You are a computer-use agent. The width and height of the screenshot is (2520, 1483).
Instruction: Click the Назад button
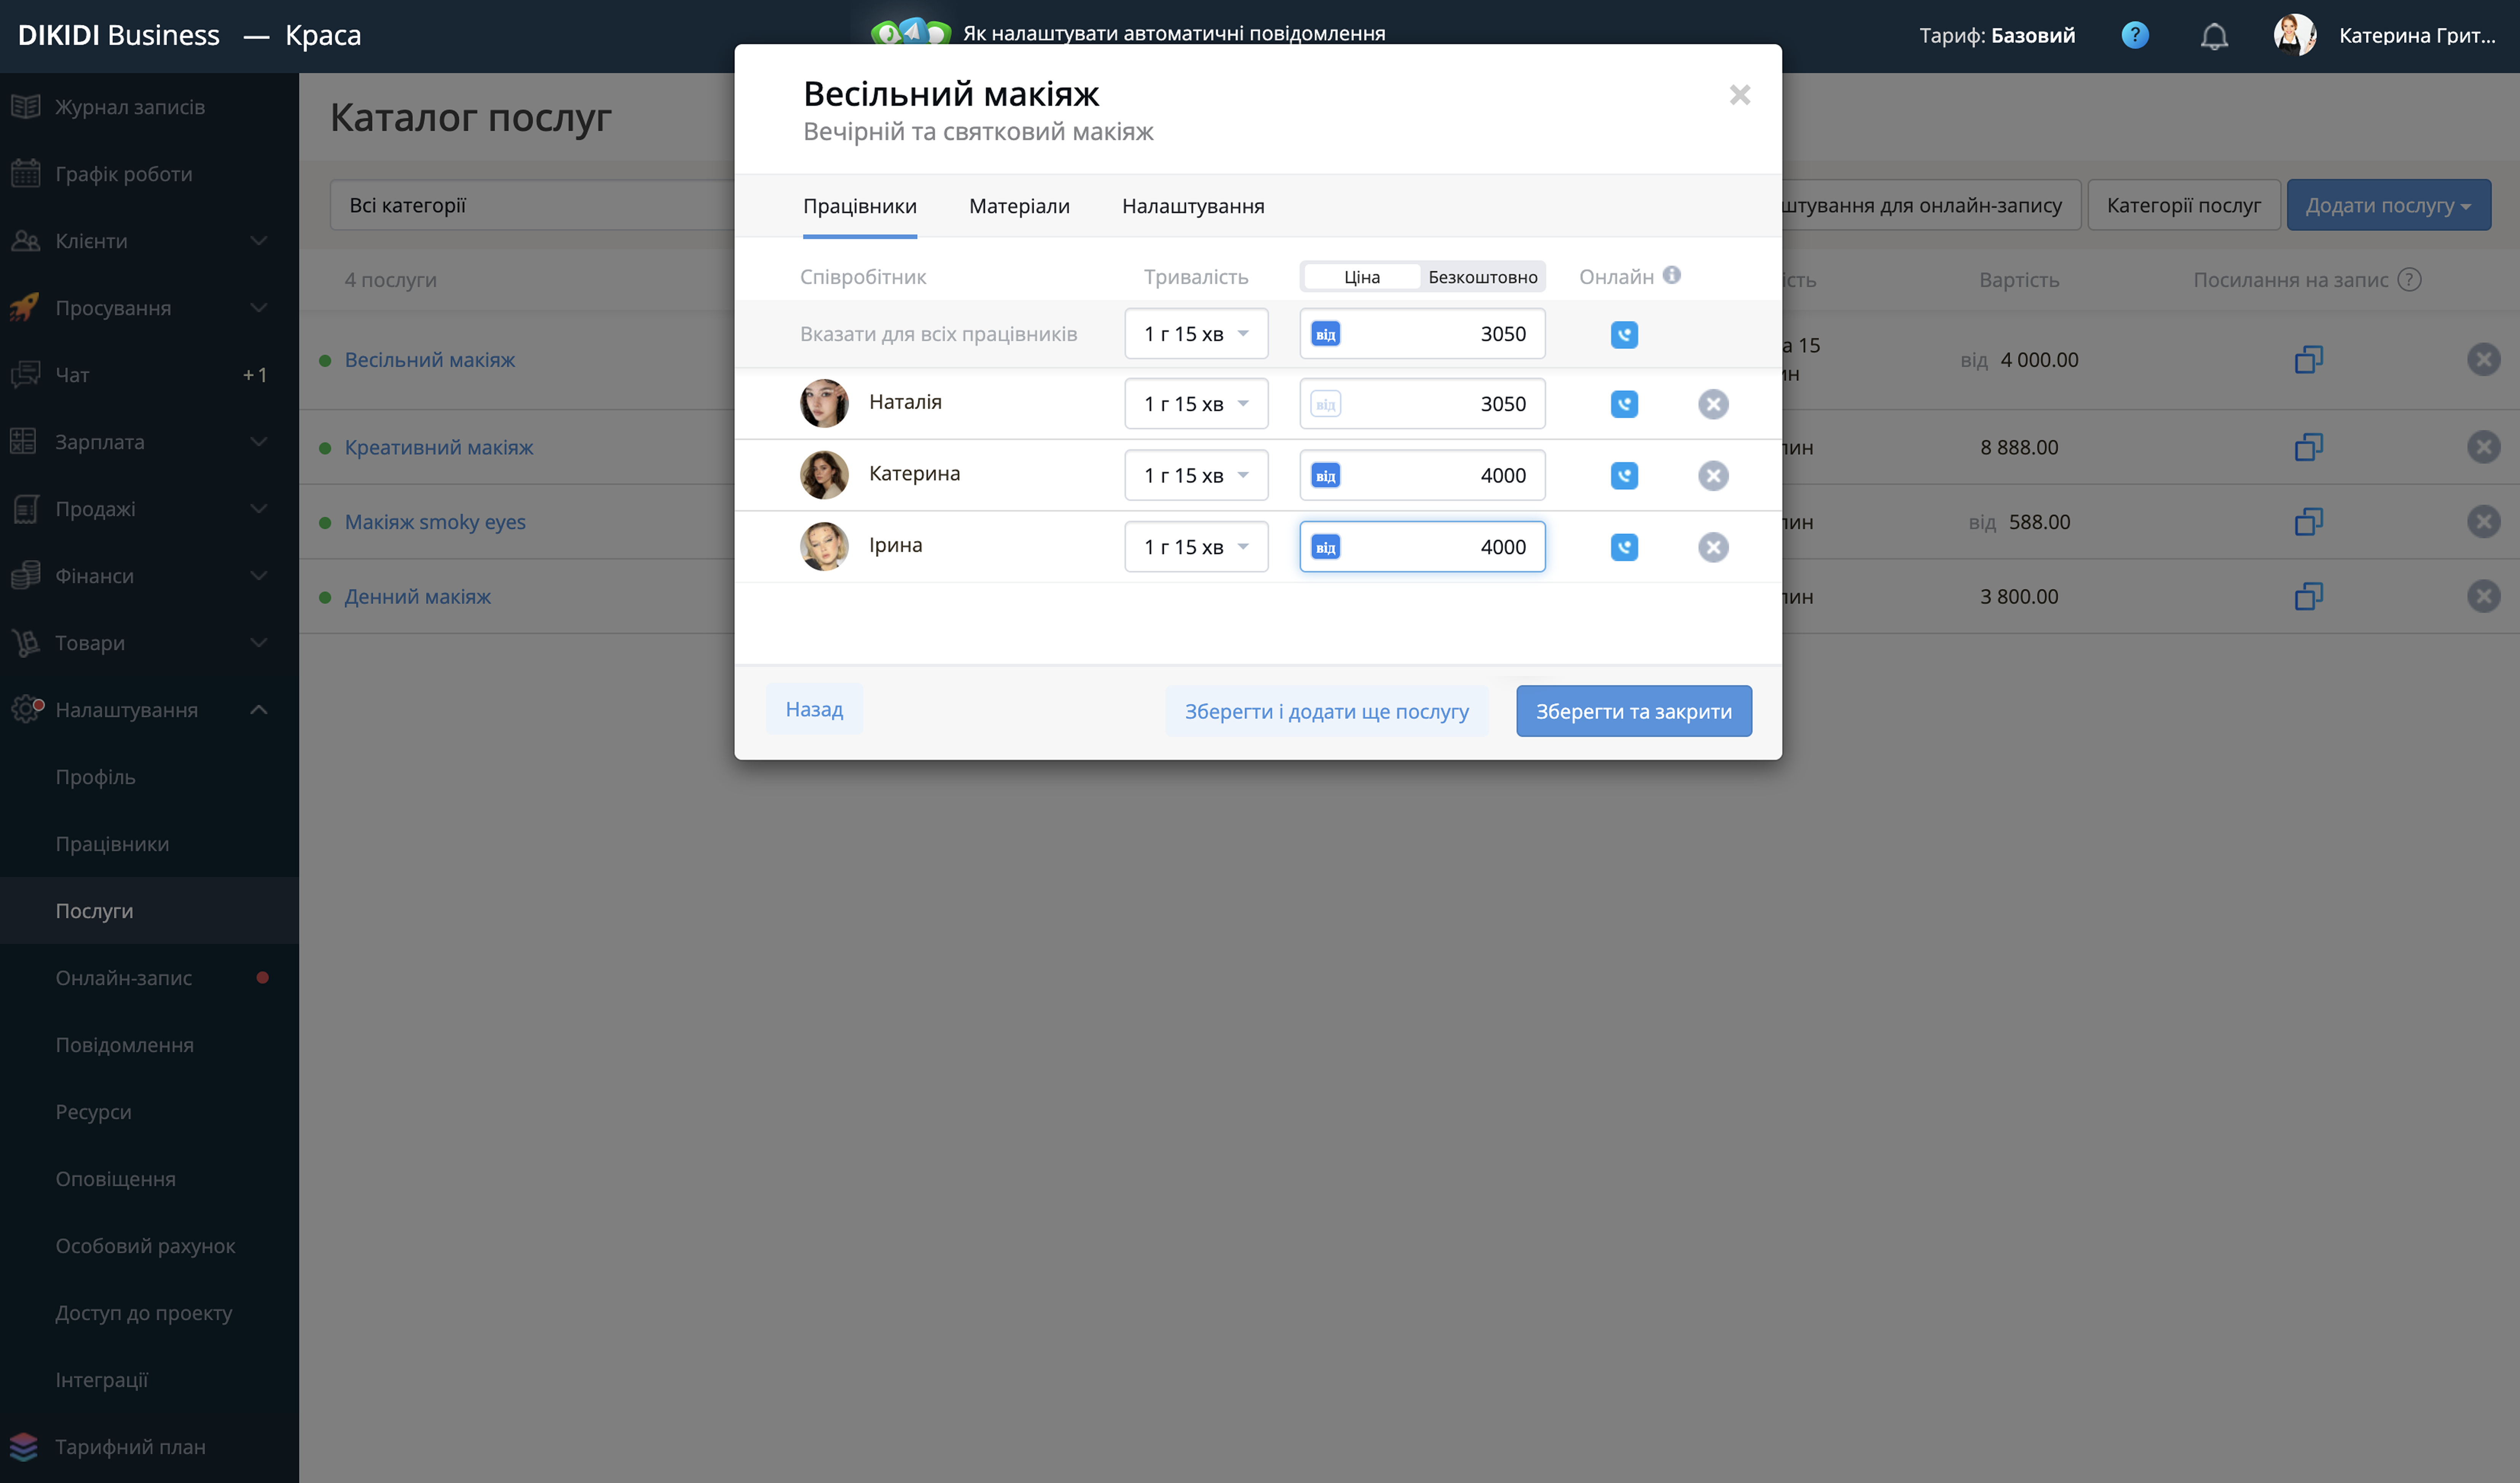(814, 709)
